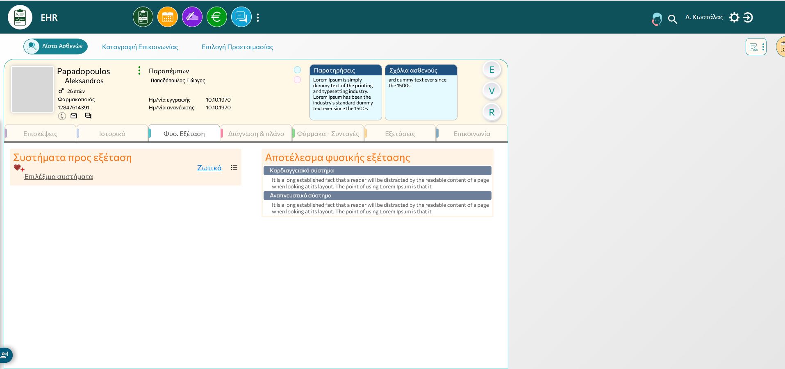This screenshot has width=785, height=369.
Task: Open Λίστα Ασθενών patient list
Action: click(55, 46)
